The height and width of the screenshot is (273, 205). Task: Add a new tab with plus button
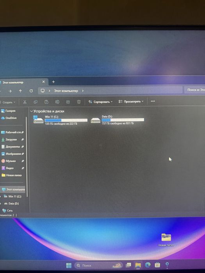point(53,82)
